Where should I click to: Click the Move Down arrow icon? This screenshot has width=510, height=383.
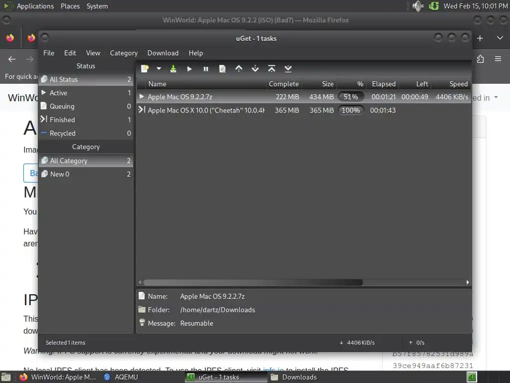[255, 69]
